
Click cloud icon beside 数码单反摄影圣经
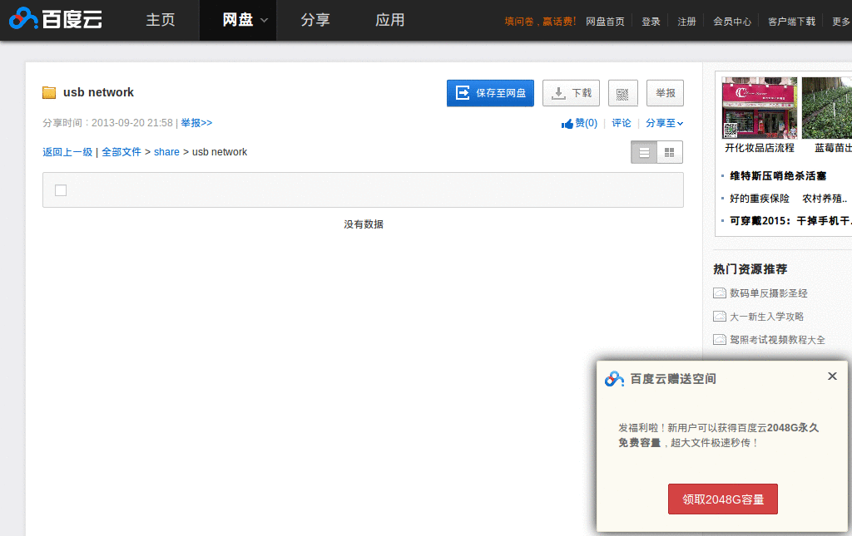[720, 293]
